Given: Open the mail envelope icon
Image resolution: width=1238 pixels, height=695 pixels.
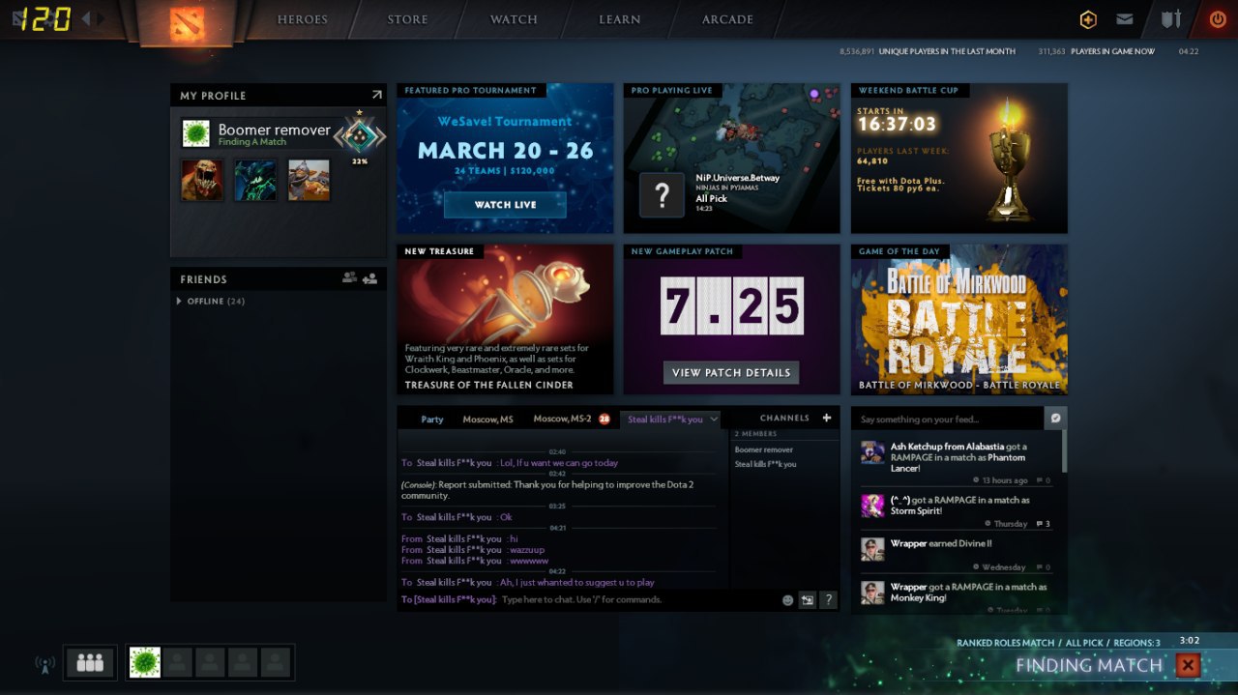Looking at the screenshot, I should [x=1125, y=19].
